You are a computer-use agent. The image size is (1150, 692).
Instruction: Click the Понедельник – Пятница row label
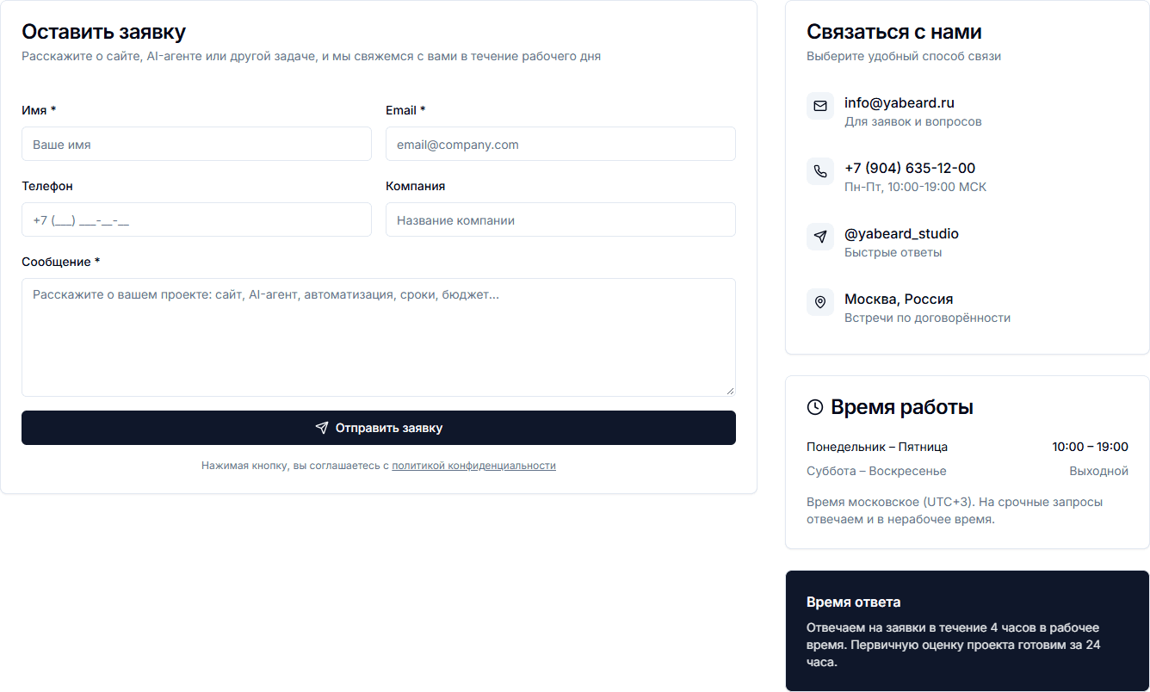(877, 447)
